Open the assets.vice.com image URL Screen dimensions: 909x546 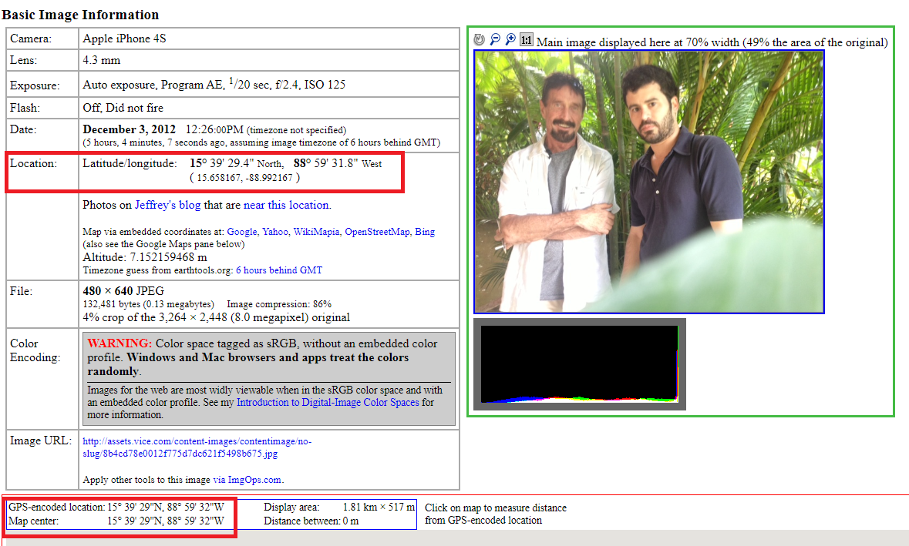(197, 447)
